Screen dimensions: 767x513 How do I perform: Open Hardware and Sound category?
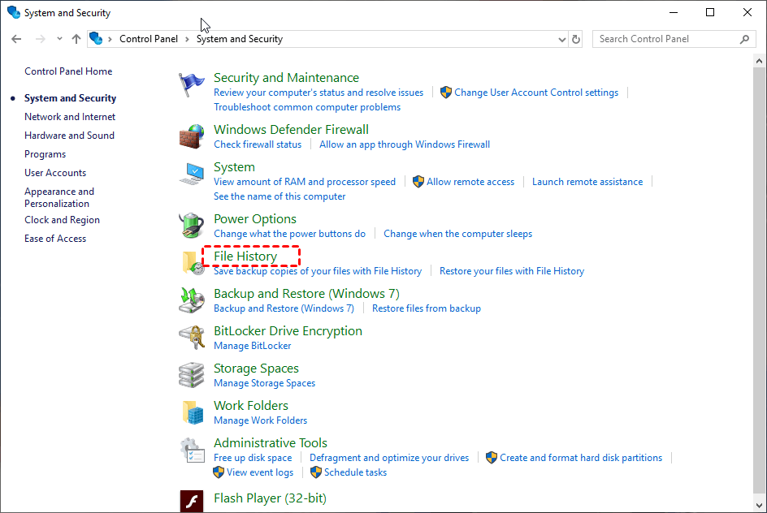point(69,136)
